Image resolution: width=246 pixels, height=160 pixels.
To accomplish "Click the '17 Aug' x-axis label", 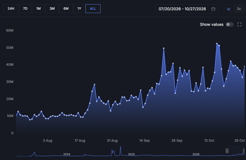I will click(80, 141).
